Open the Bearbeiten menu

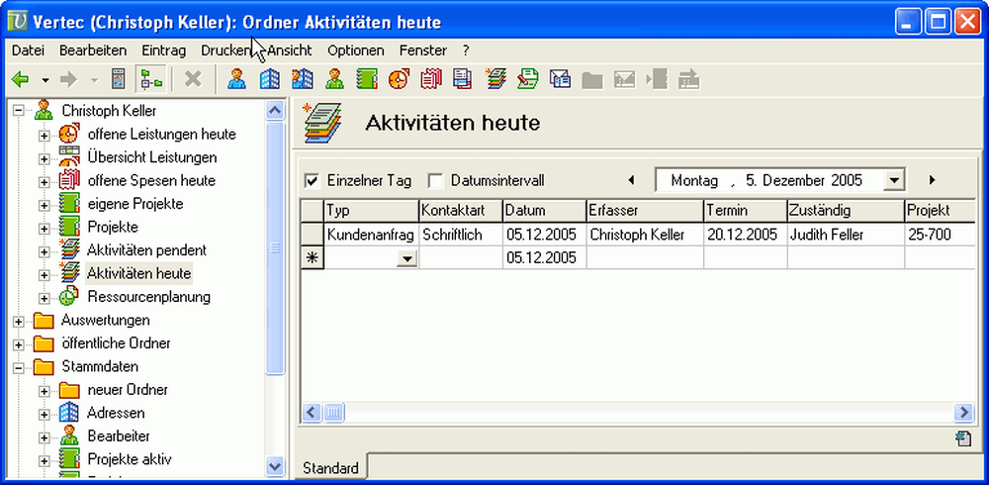93,49
